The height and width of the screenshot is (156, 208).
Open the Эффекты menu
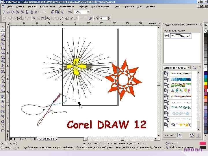coord(83,6)
